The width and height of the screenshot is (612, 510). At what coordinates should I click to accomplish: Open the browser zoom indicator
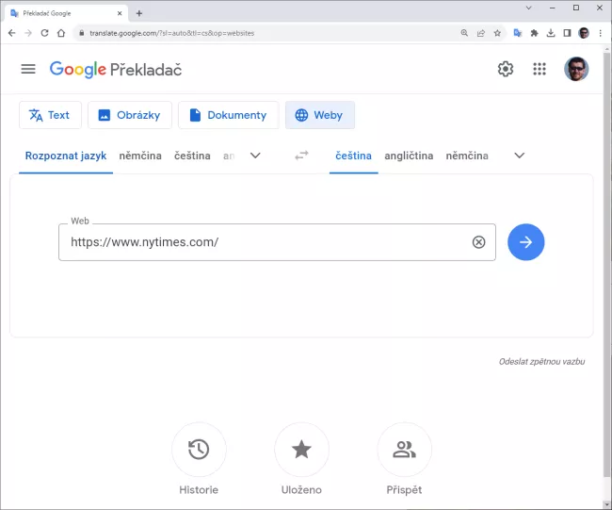pyautogui.click(x=464, y=33)
